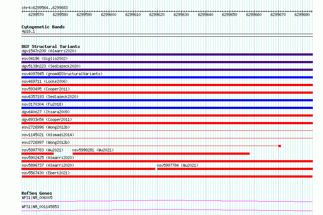Image resolution: width=323 pixels, height=215 pixels.
Task: Open the RefSeq Genes track title
Action: coord(37,193)
